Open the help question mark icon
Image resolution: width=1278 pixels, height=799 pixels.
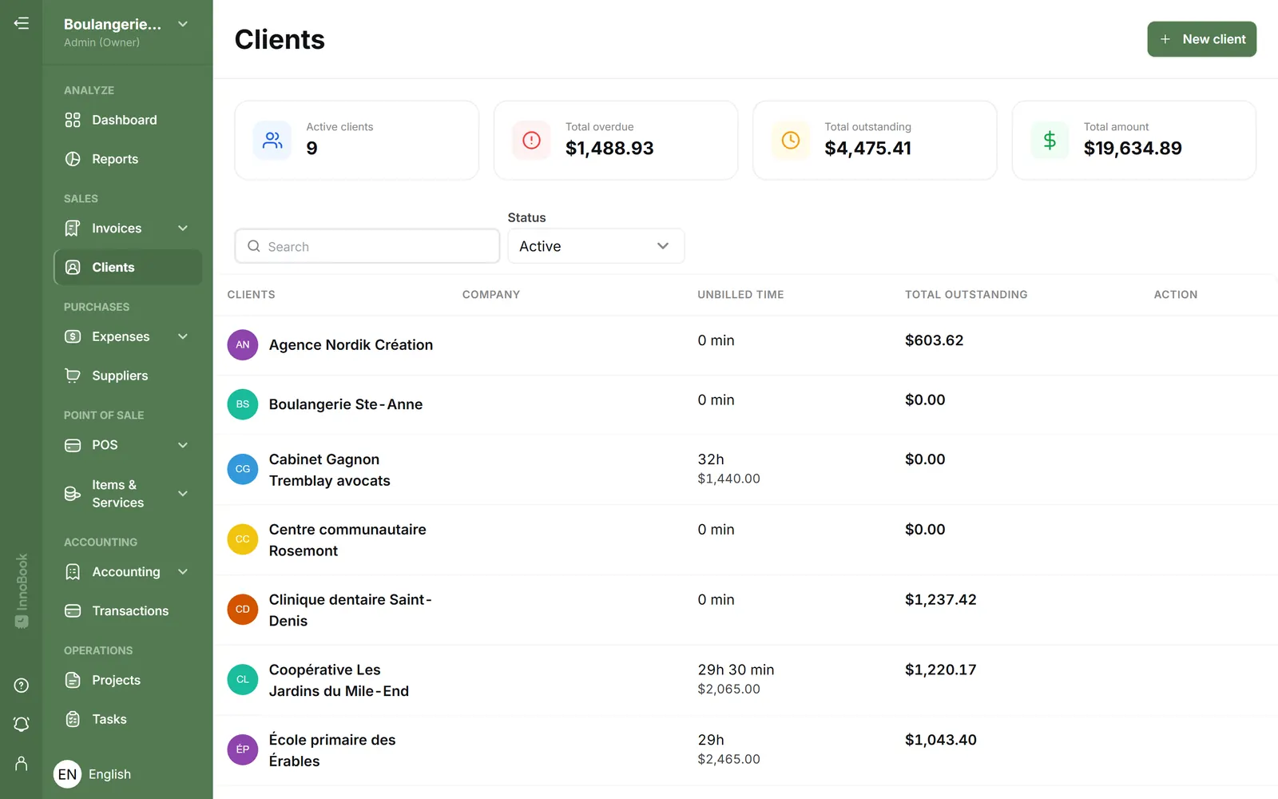pos(22,686)
